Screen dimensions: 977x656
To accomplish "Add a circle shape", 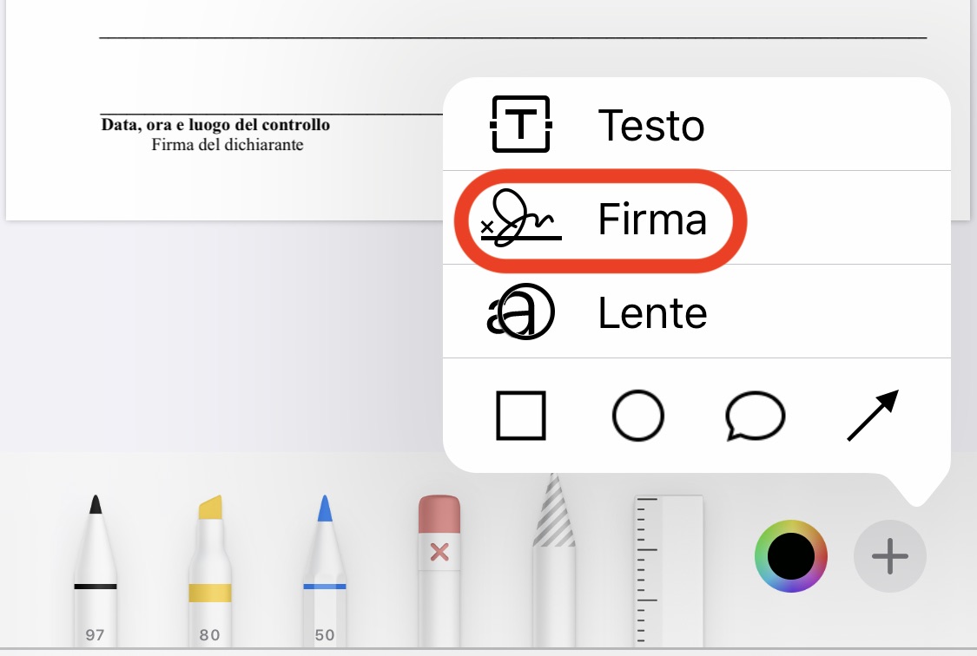I will pos(638,416).
